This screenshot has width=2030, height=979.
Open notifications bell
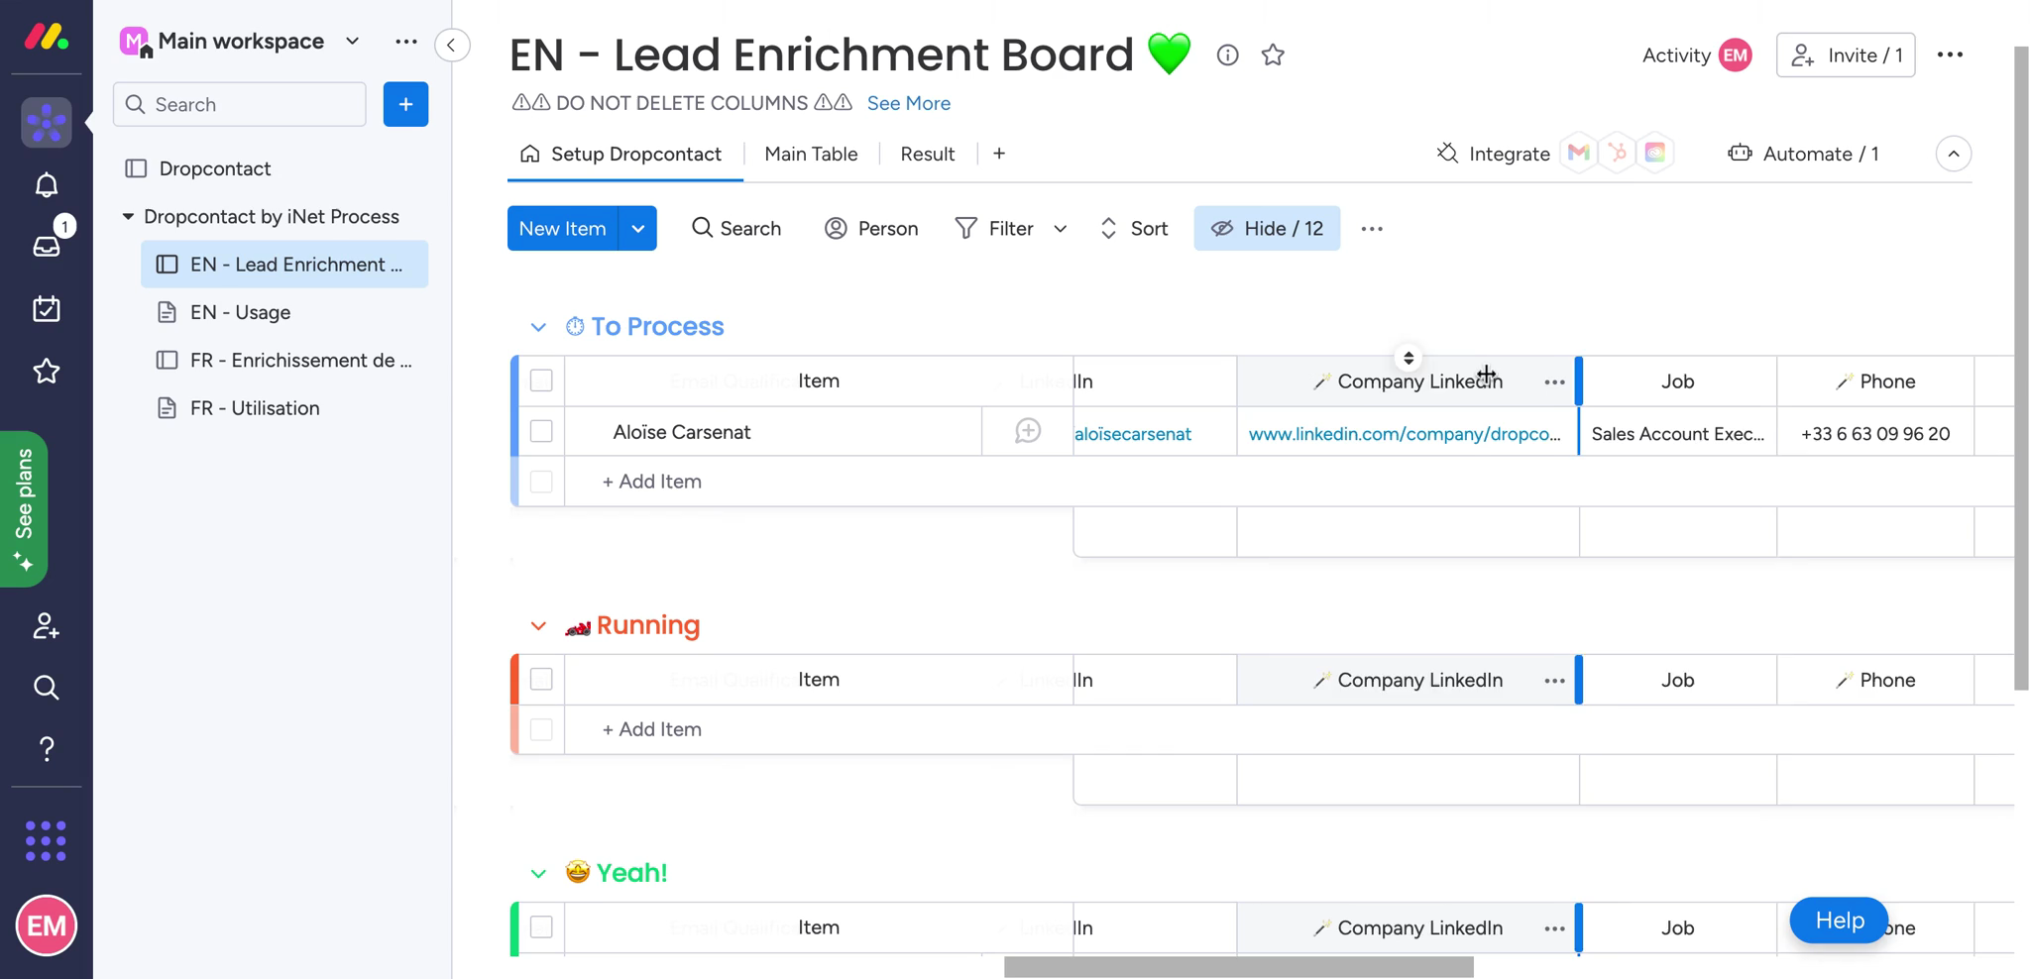coord(47,185)
